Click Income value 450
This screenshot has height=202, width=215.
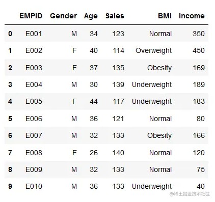(199, 50)
